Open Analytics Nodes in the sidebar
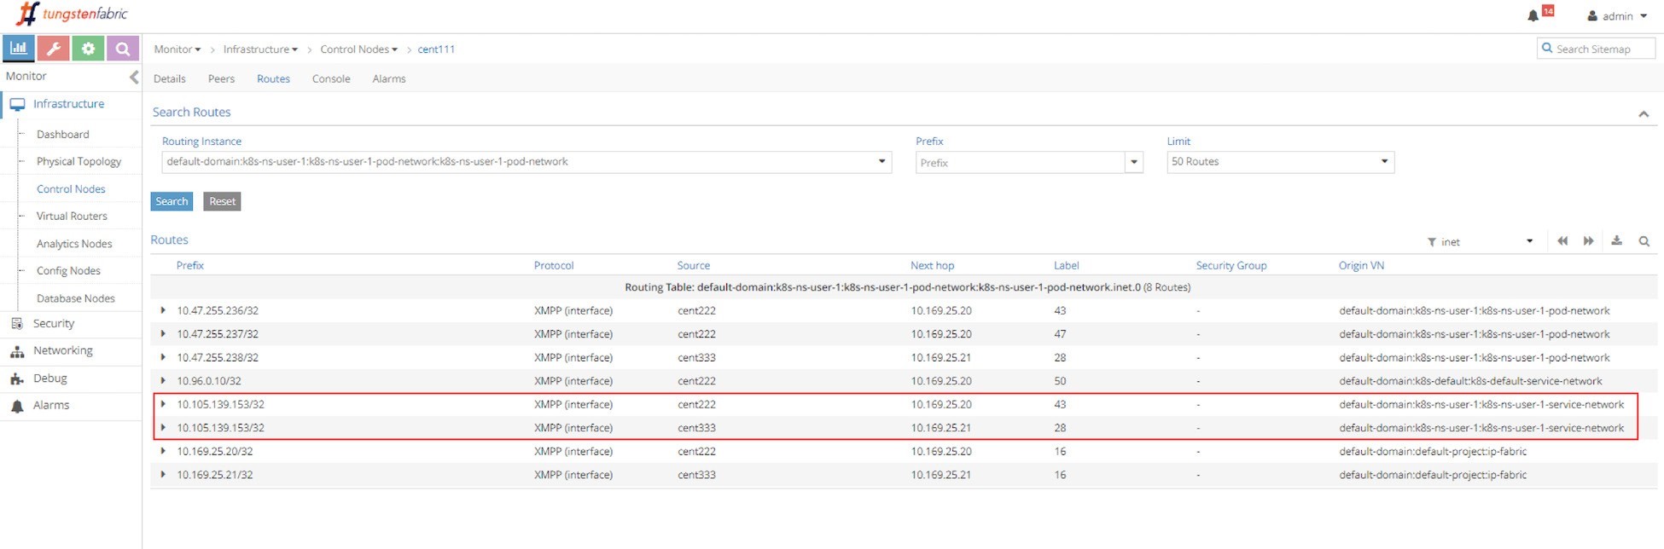Screen dimensions: 1664x549 point(74,244)
